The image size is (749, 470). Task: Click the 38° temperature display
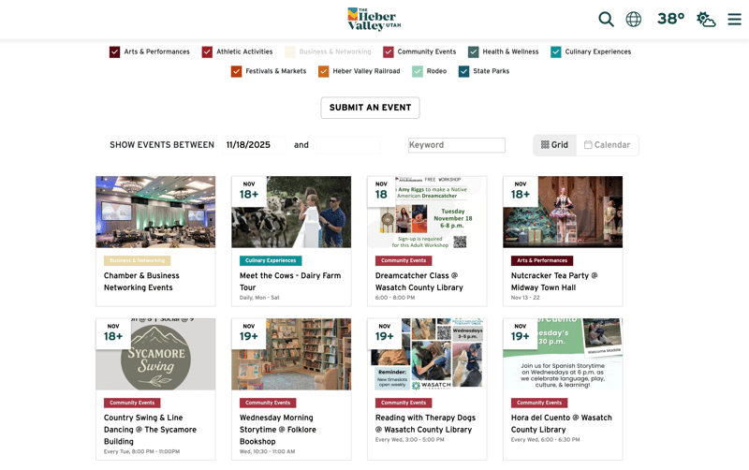point(669,20)
